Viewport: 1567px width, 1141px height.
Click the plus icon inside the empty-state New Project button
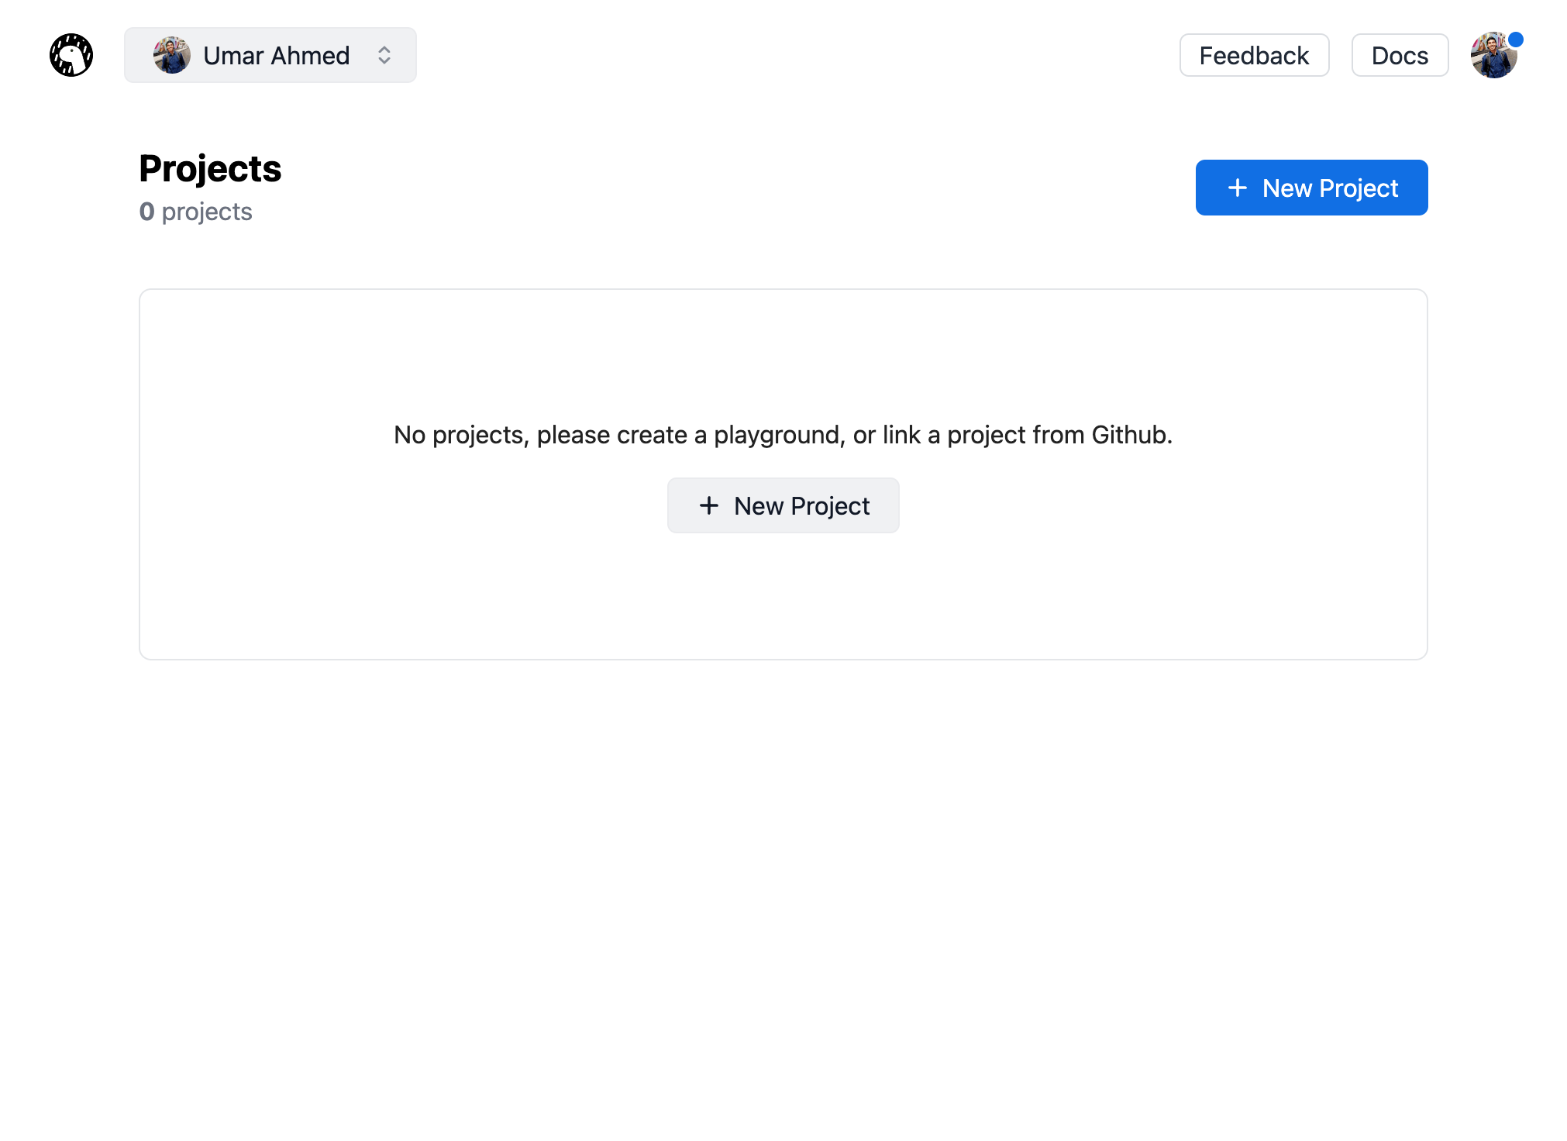(x=708, y=505)
